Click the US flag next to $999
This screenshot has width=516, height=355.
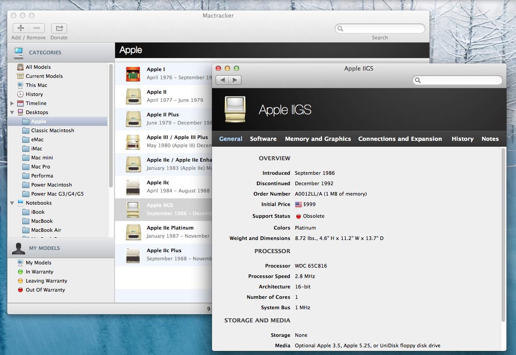pyautogui.click(x=298, y=204)
